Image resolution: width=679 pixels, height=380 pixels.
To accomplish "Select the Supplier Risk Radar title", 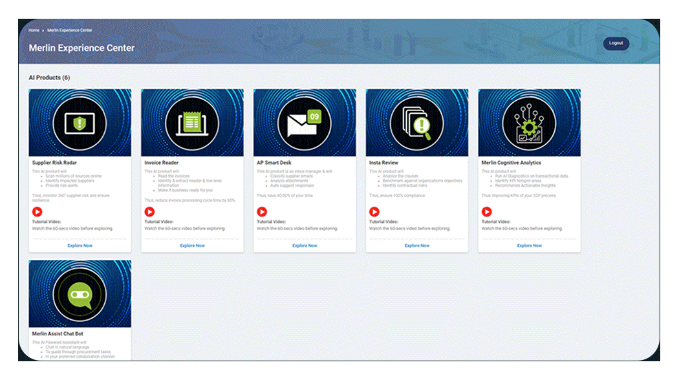I will pyautogui.click(x=54, y=163).
